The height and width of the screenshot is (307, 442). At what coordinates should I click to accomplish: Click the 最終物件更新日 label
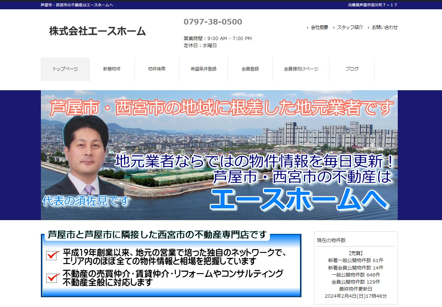[x=356, y=289]
